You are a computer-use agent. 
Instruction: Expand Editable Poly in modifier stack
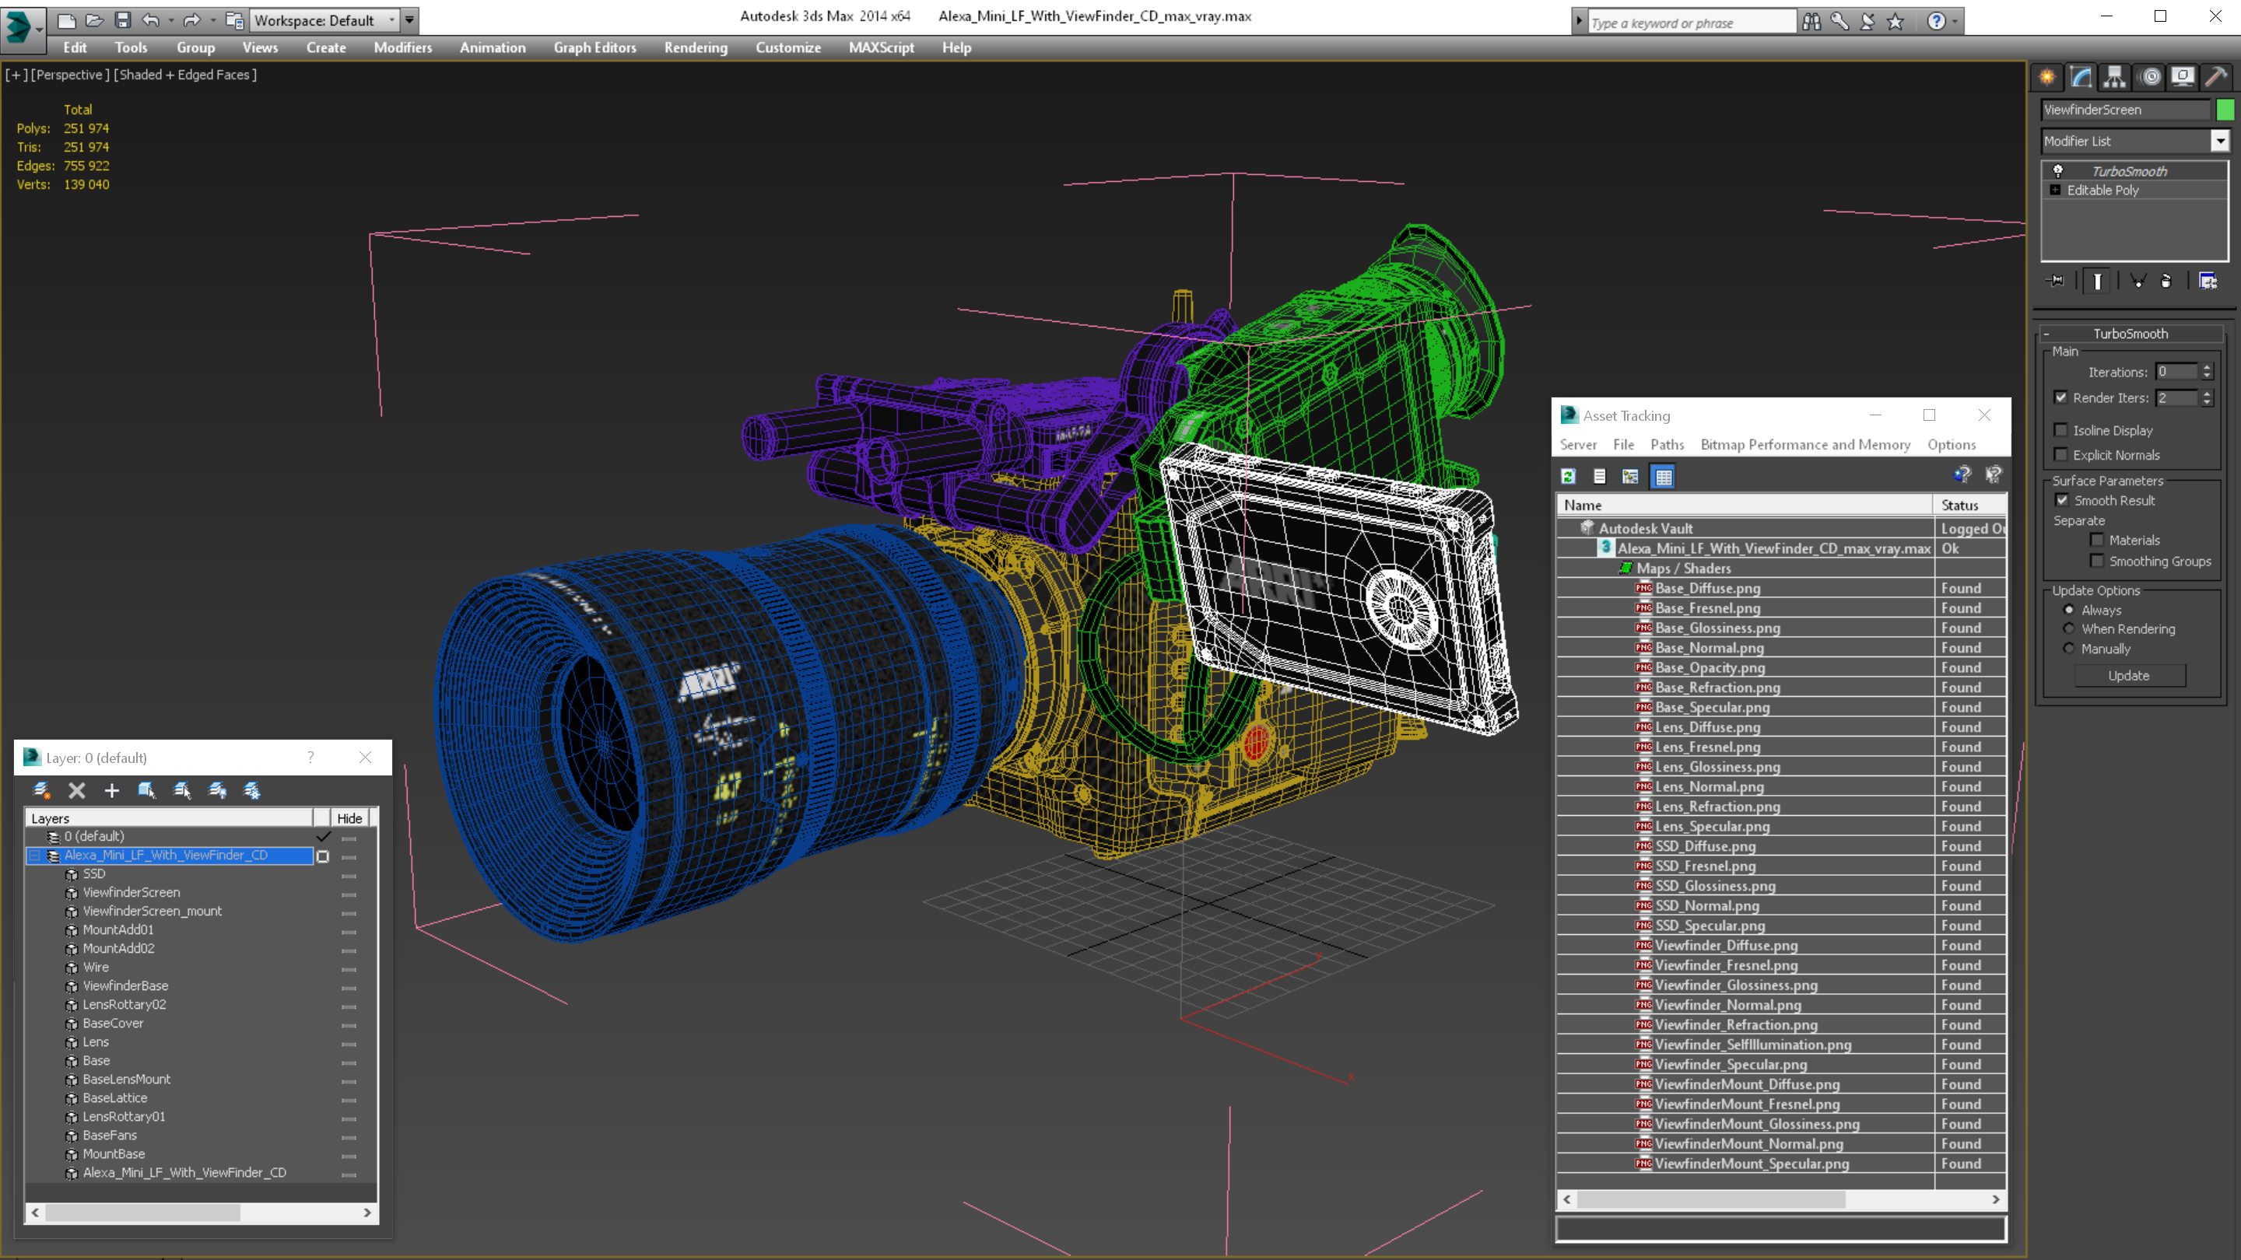(2055, 190)
